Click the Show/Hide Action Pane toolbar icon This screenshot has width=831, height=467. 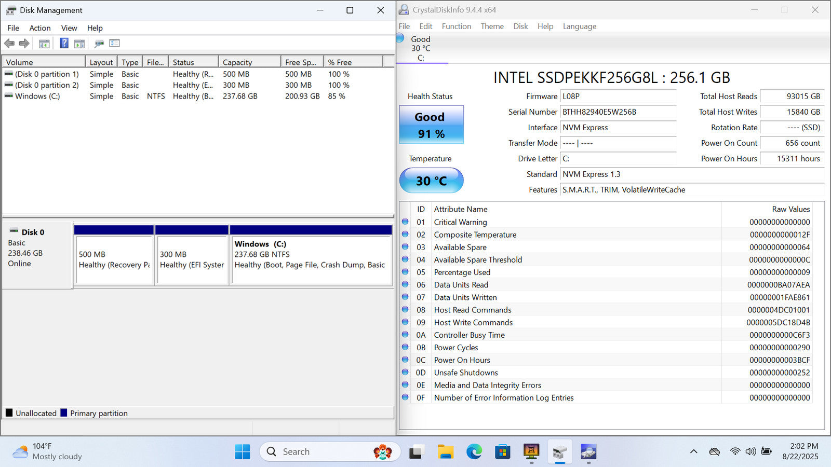click(79, 44)
